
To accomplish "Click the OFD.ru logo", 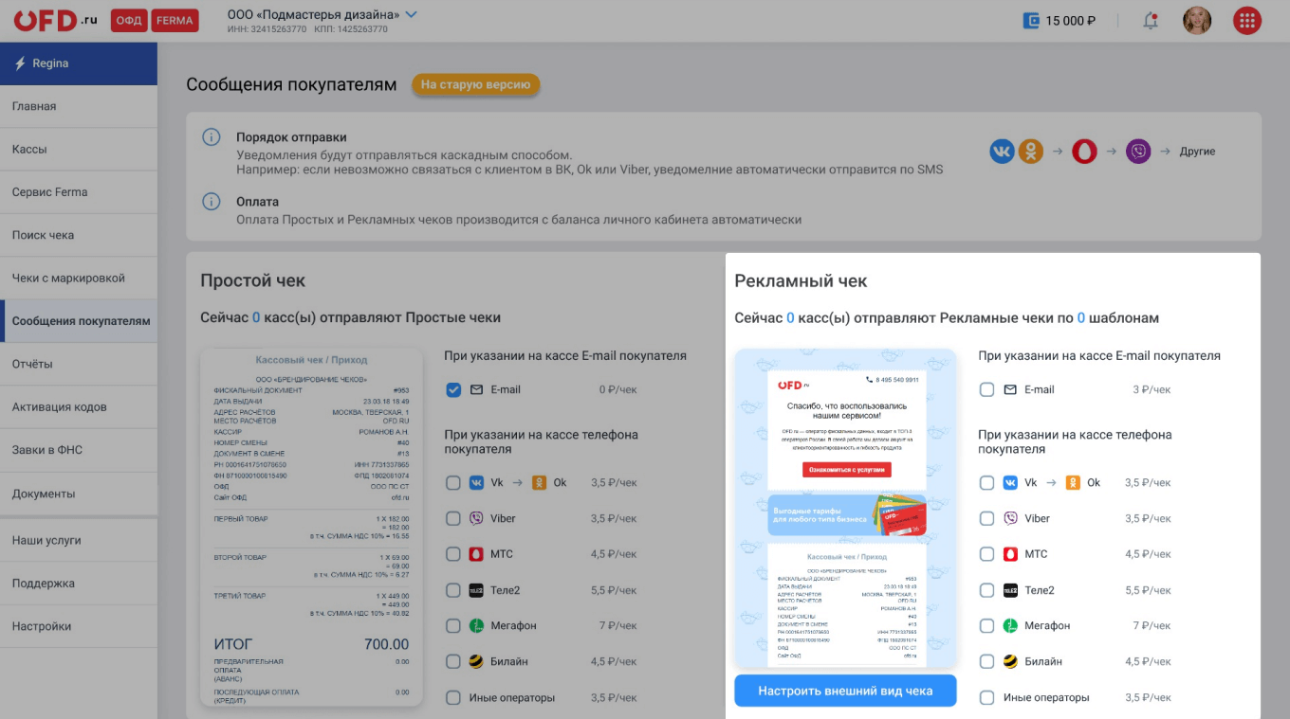I will (55, 20).
